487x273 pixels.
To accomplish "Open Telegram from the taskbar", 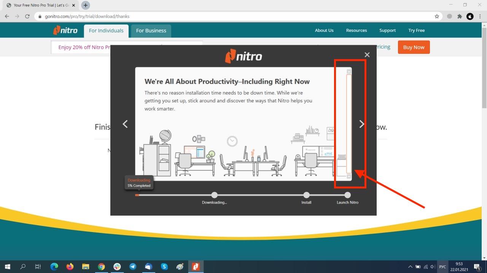I will click(133, 267).
